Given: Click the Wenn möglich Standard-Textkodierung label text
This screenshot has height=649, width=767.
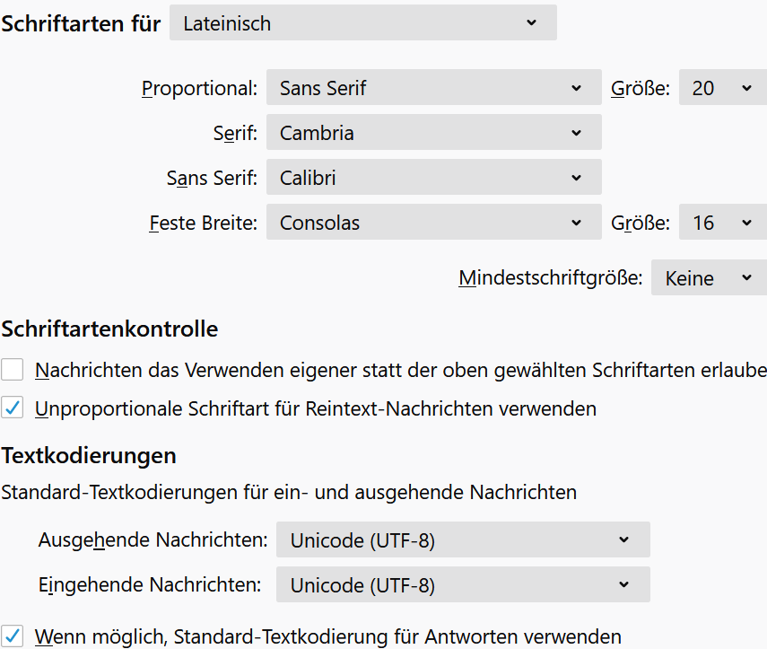Looking at the screenshot, I should point(328,636).
